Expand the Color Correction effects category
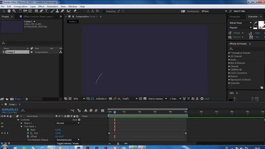265x149 pixels. pyautogui.click(x=229, y=73)
